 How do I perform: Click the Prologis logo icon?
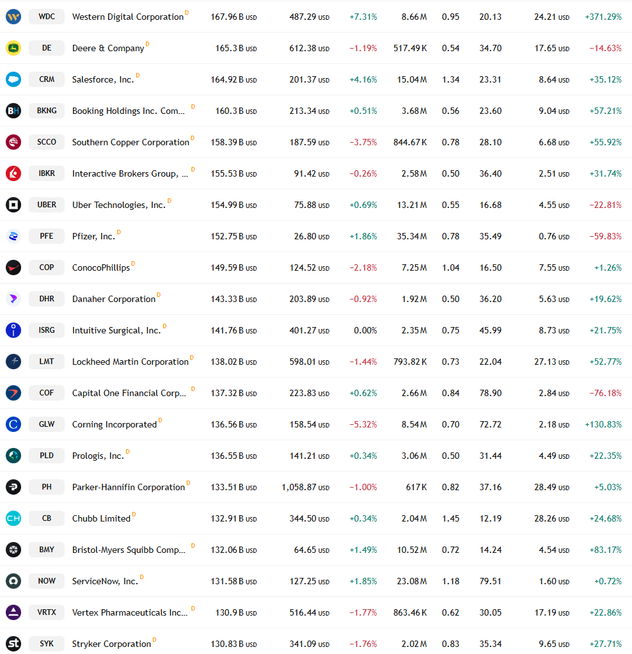(13, 456)
